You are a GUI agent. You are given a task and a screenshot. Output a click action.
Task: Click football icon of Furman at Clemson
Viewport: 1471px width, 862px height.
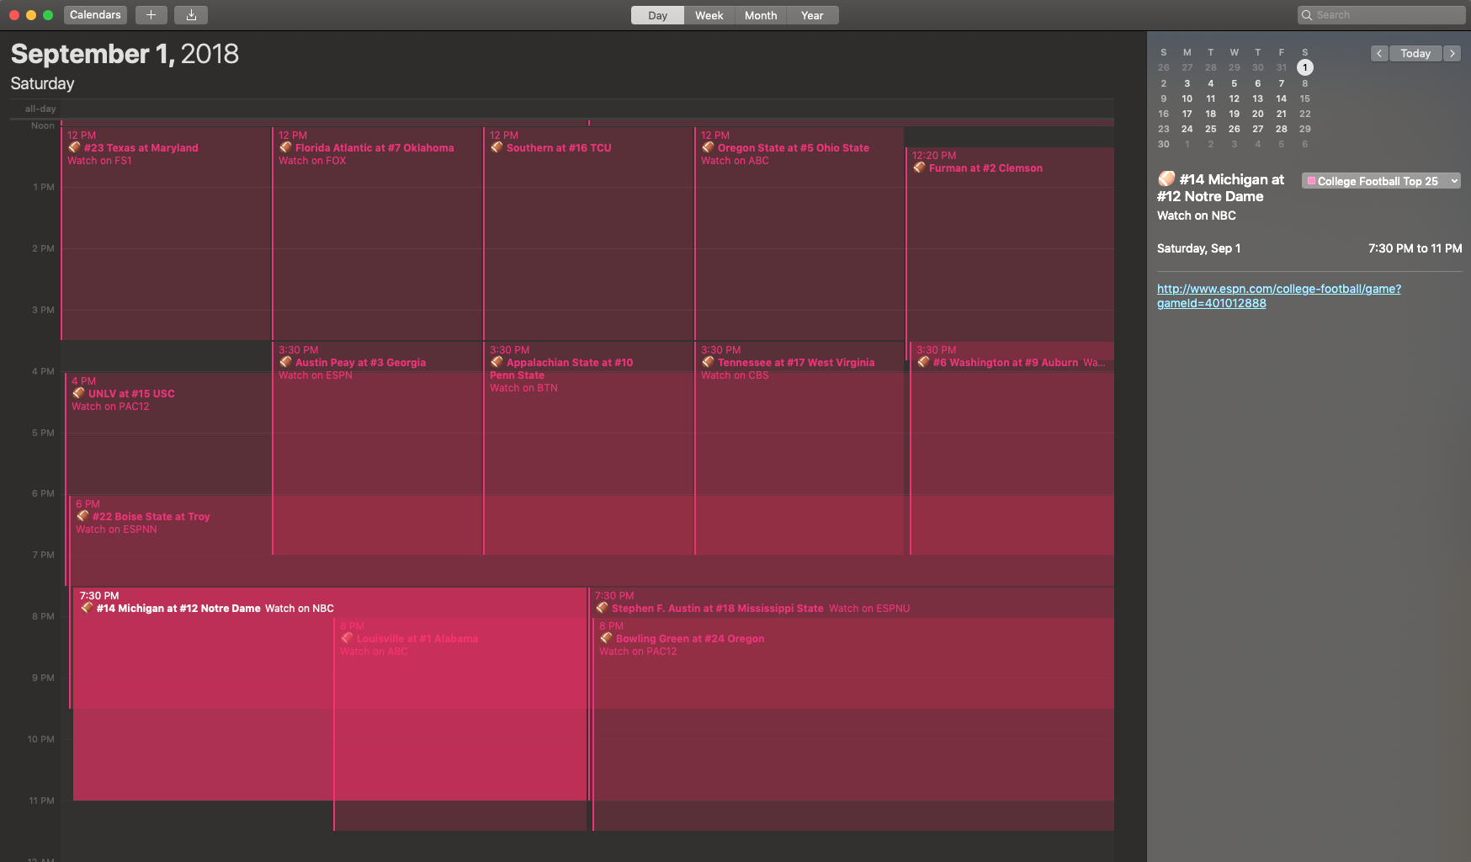click(920, 168)
